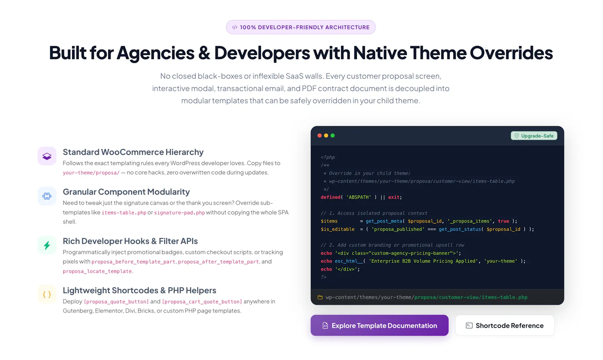
Task: Click the $items = get_post_meta code line
Action: (x=419, y=221)
